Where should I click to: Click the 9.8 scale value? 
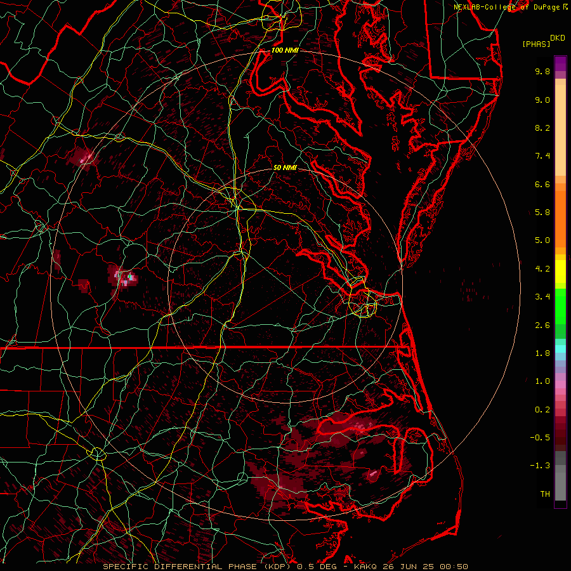(542, 72)
